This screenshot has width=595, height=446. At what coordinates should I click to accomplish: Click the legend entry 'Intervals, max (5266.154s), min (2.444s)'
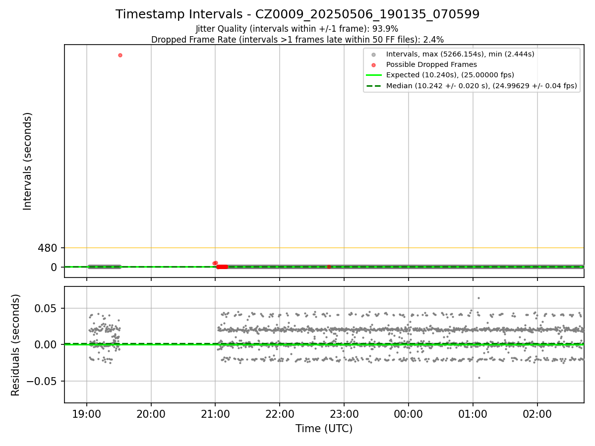point(460,54)
